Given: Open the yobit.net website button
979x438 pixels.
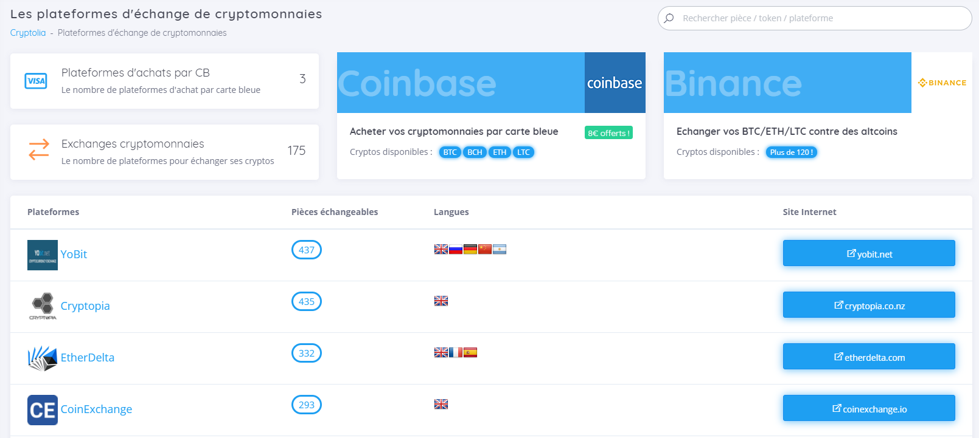Looking at the screenshot, I should coord(869,253).
